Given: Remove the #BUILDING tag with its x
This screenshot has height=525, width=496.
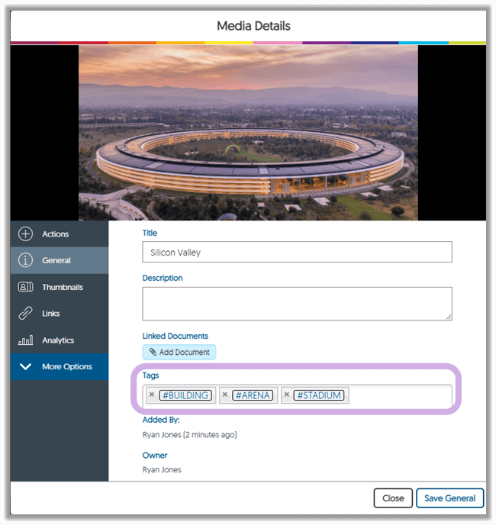Looking at the screenshot, I should [152, 395].
